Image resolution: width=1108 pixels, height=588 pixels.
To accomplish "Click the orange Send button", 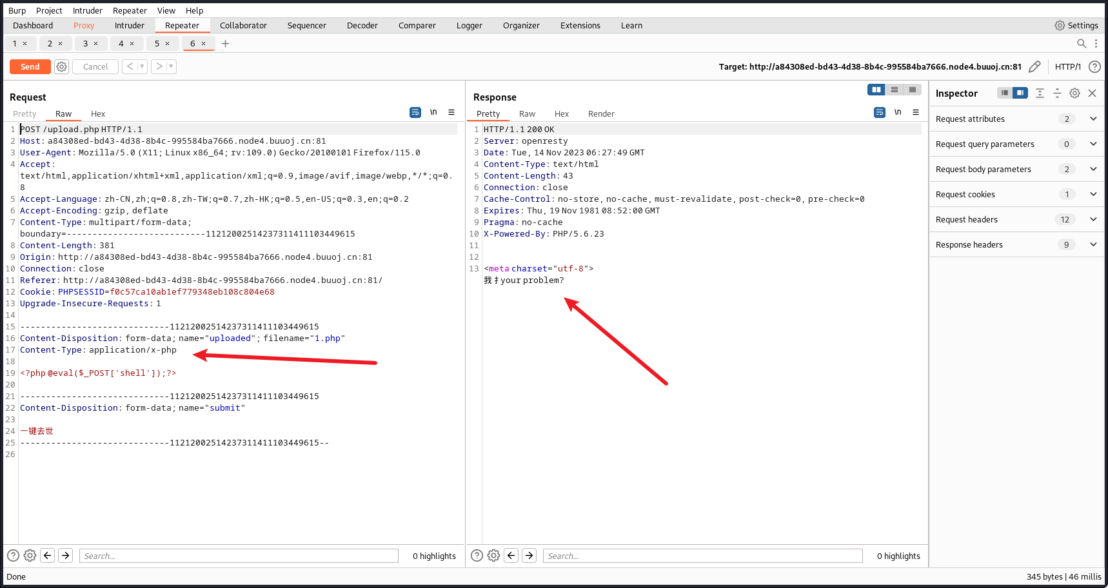I will point(30,66).
